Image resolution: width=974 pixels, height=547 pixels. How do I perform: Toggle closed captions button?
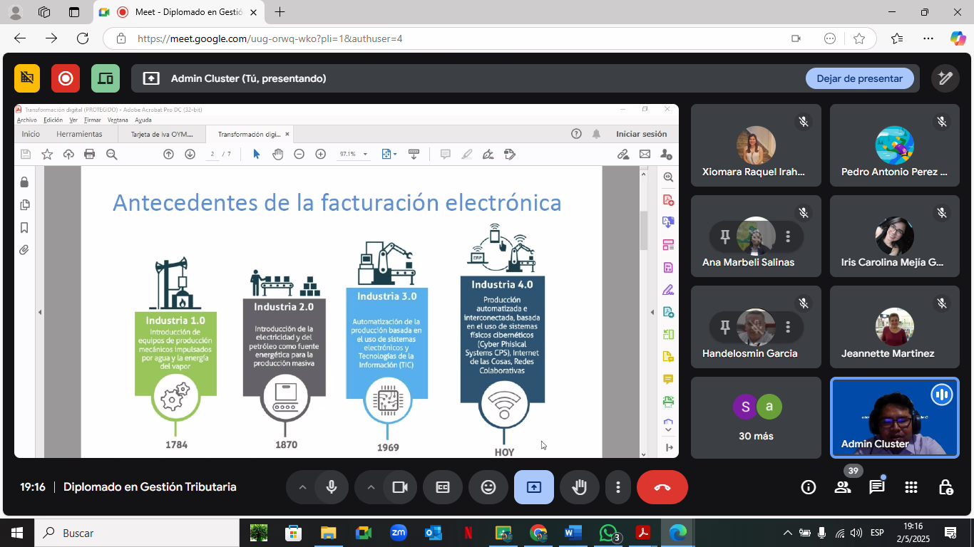coord(443,487)
